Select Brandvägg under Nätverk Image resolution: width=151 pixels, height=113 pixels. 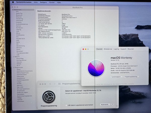tap(20, 59)
